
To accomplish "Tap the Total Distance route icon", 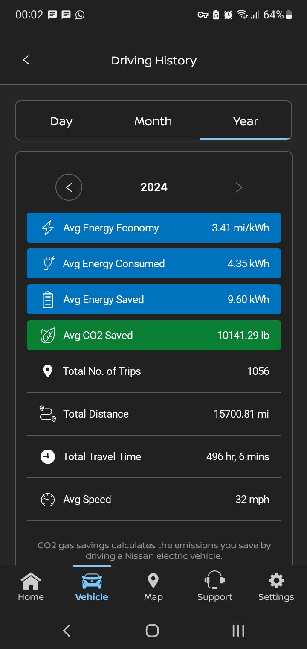I will (x=48, y=414).
